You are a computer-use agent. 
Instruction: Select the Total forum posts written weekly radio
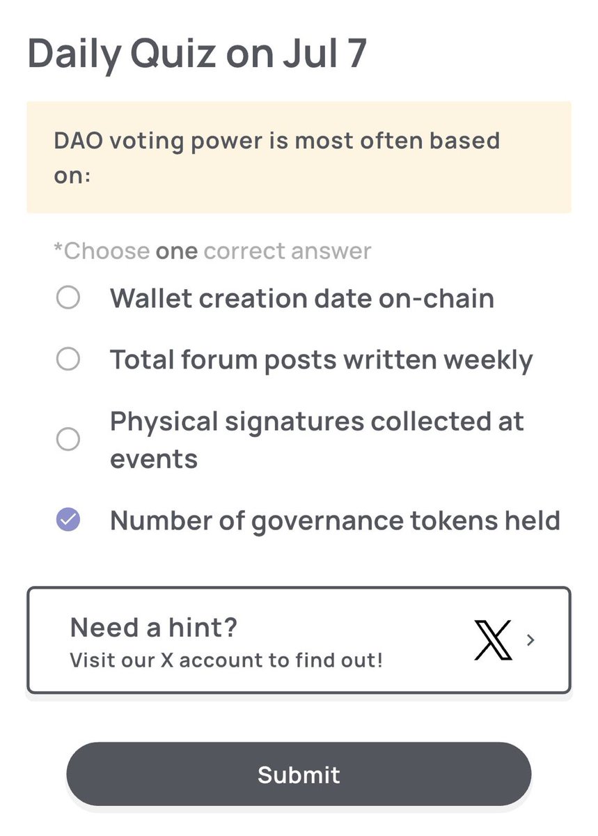[68, 360]
